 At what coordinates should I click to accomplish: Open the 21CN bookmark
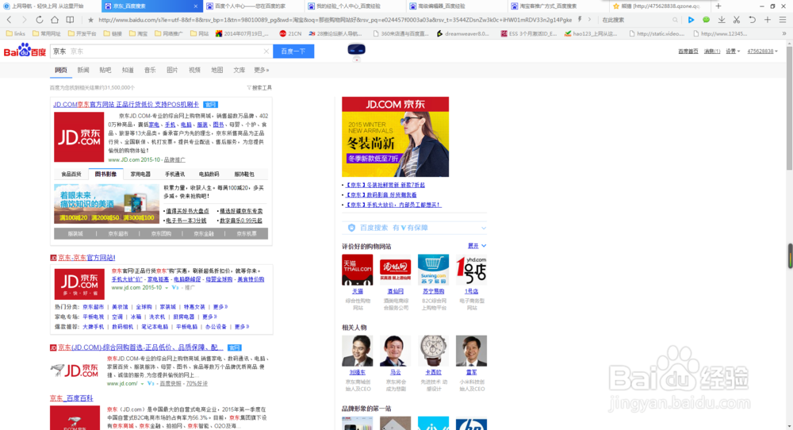point(290,33)
